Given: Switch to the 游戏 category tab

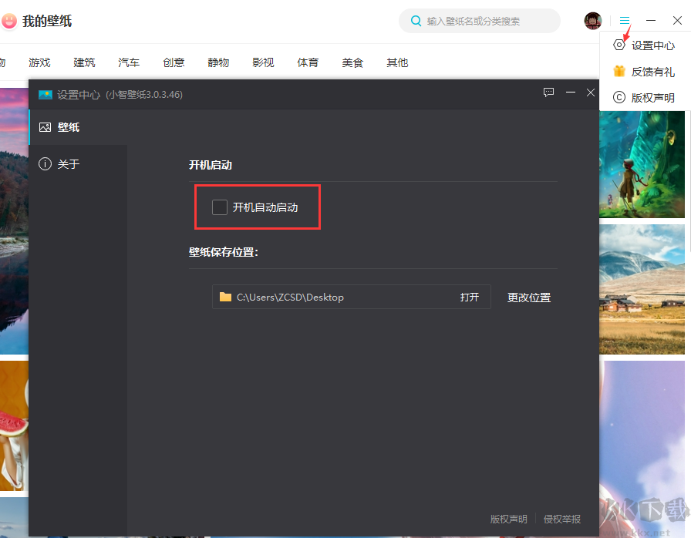Looking at the screenshot, I should pyautogui.click(x=39, y=62).
